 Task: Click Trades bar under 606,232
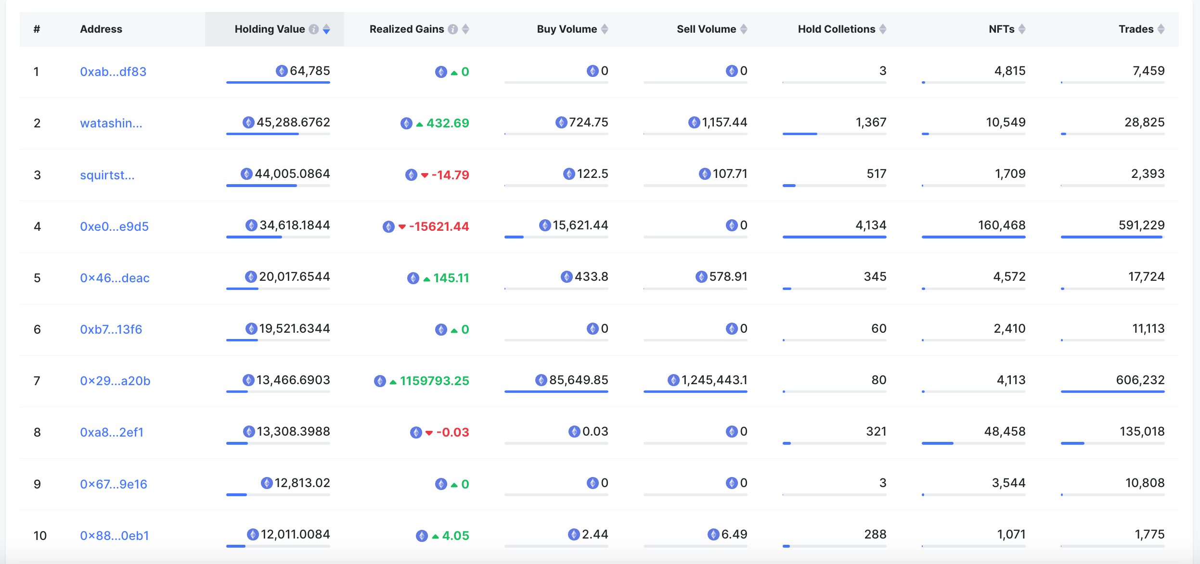click(1113, 392)
